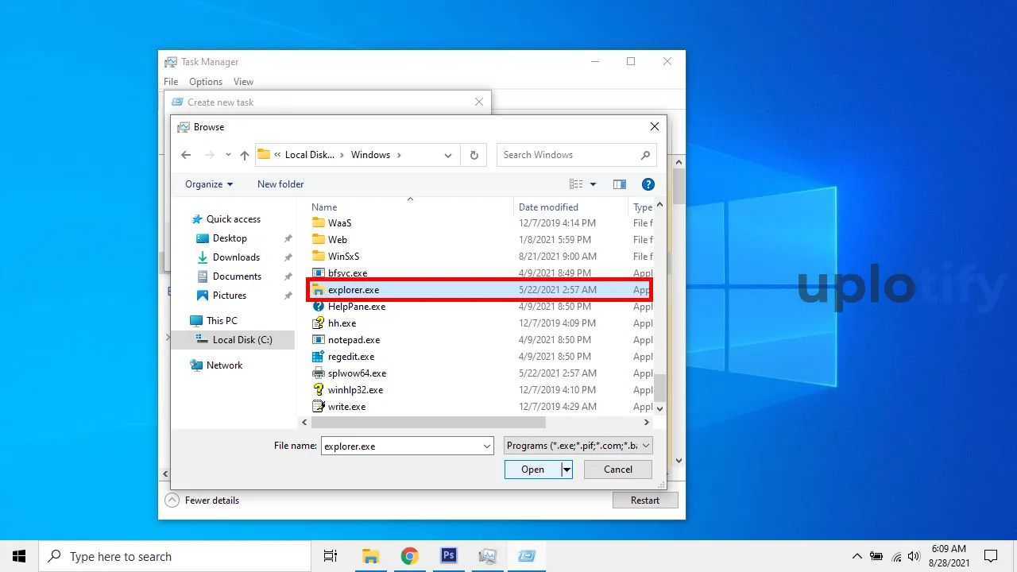This screenshot has width=1017, height=572.
Task: Click the File name input box
Action: click(x=401, y=446)
